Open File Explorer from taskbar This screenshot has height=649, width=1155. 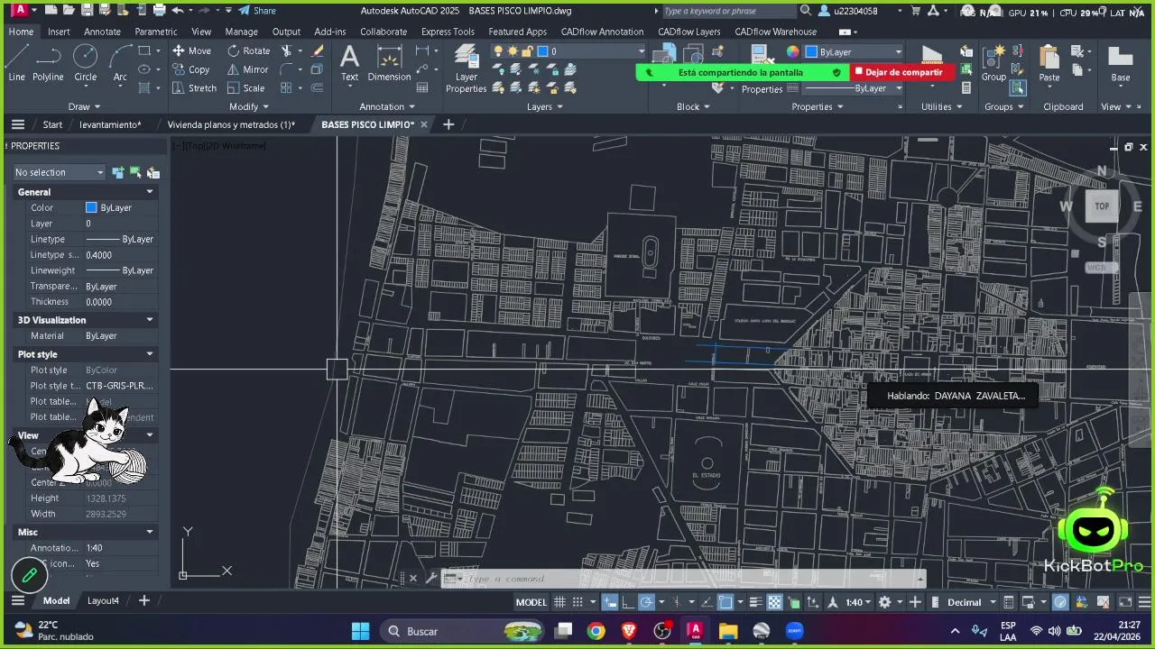[728, 631]
